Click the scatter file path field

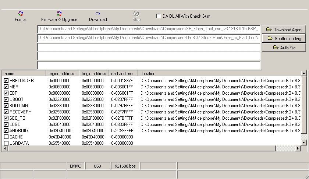149,38
